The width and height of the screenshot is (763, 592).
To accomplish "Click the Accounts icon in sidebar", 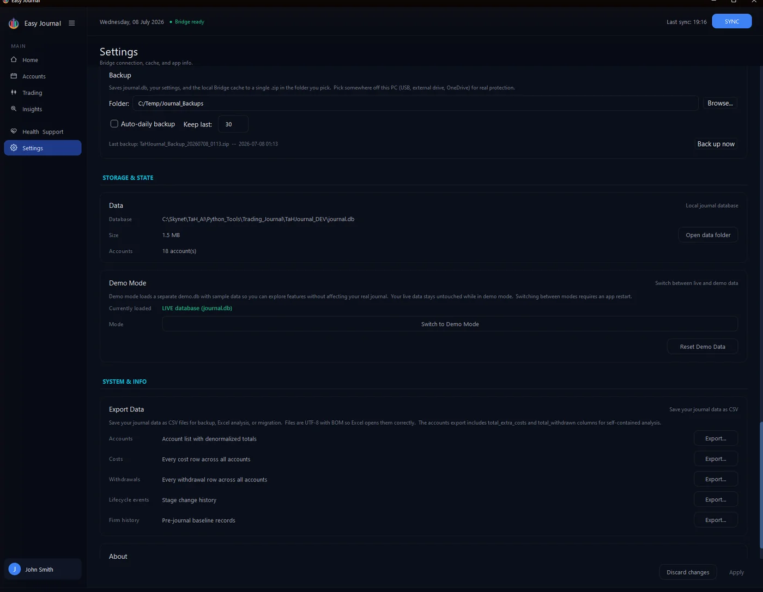I will coord(14,76).
